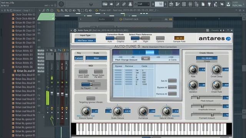Toggle Select Pitch Reference Left/Right switch

140,38
